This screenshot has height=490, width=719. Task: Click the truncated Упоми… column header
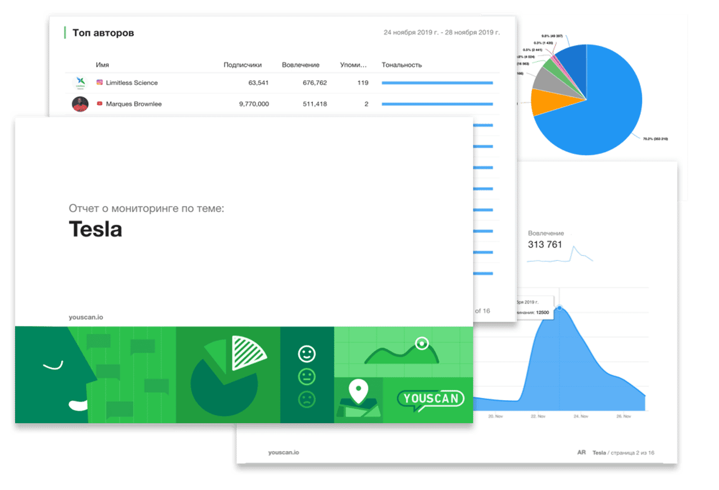tap(354, 65)
